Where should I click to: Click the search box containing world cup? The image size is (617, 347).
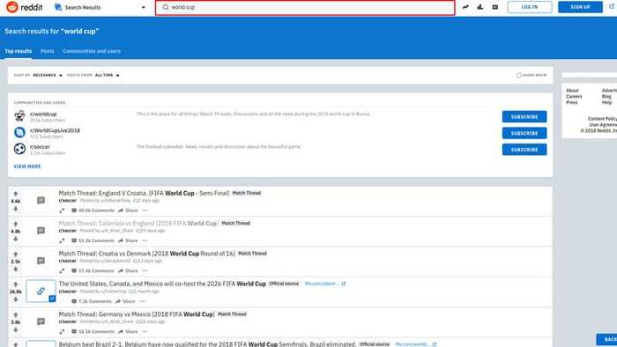tap(305, 7)
